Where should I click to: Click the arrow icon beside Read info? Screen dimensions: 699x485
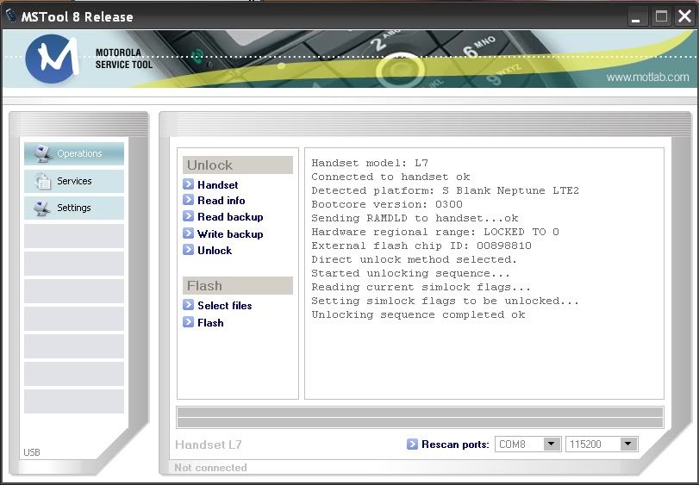tap(189, 201)
